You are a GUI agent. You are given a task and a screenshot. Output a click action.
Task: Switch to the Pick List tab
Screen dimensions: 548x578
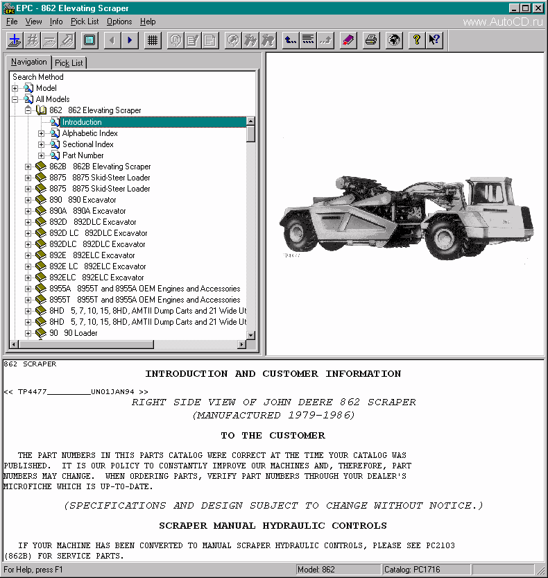(x=69, y=63)
